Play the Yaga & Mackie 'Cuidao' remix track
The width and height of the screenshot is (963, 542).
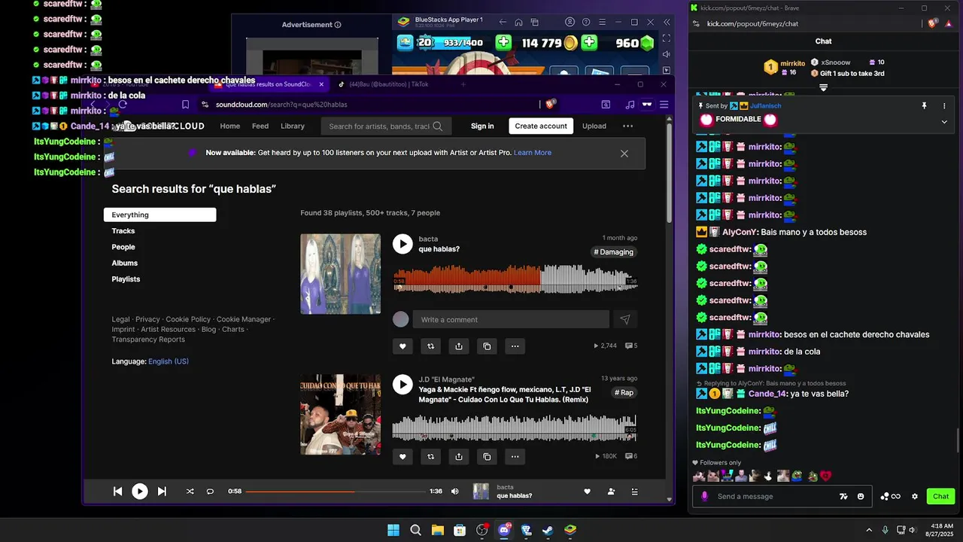point(403,385)
